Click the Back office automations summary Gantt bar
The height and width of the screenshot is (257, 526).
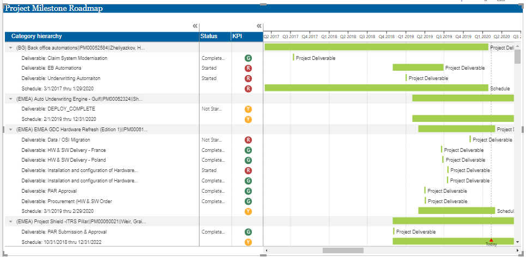coord(377,47)
